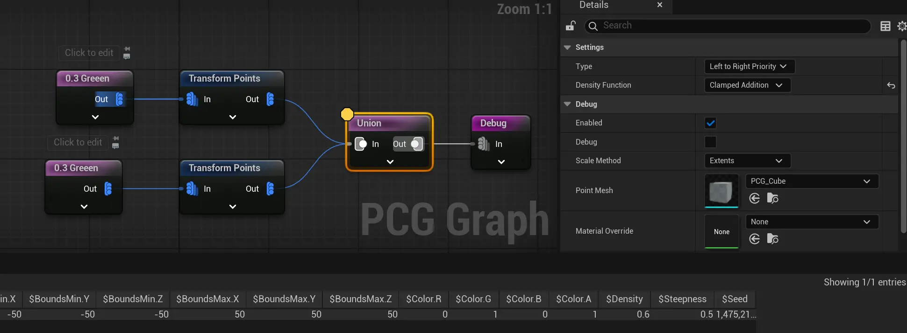Reset Density Function to default arrow
Image resolution: width=907 pixels, height=333 pixels.
pos(891,85)
